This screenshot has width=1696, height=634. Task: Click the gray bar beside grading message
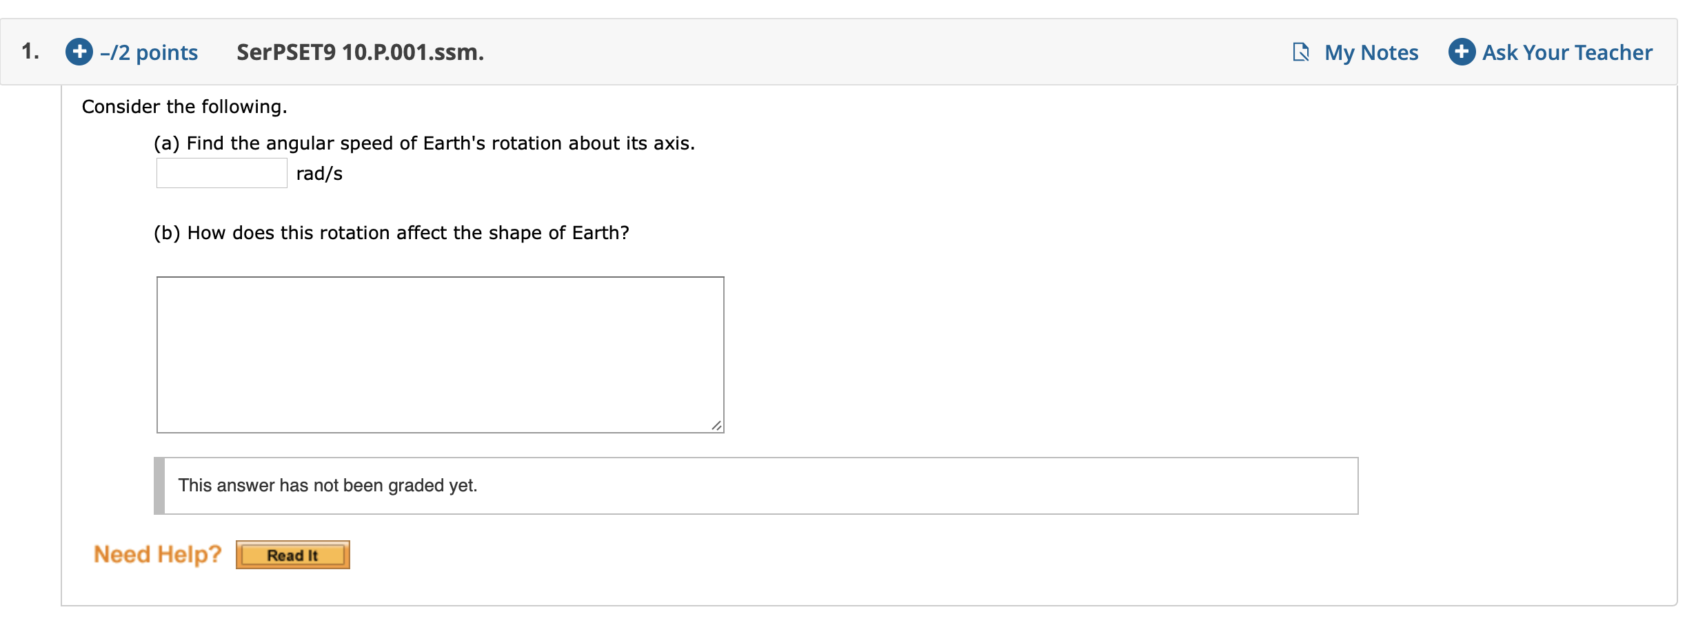click(x=159, y=486)
